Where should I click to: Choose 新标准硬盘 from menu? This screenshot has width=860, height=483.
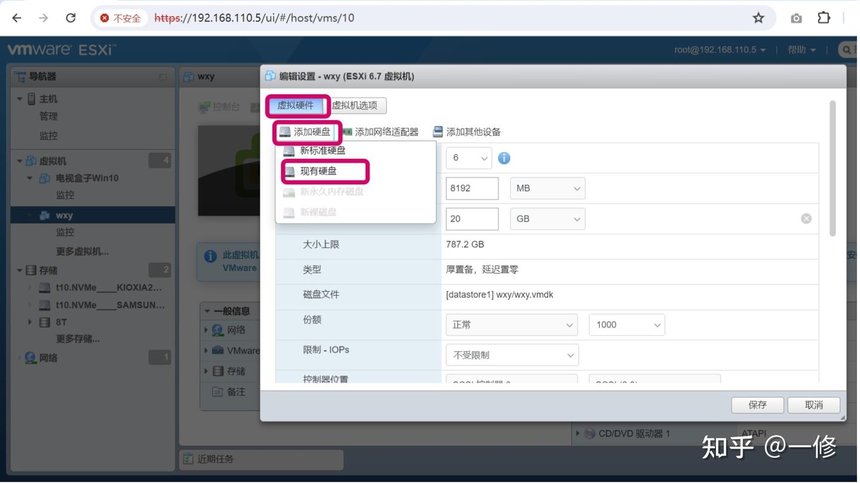click(355, 150)
